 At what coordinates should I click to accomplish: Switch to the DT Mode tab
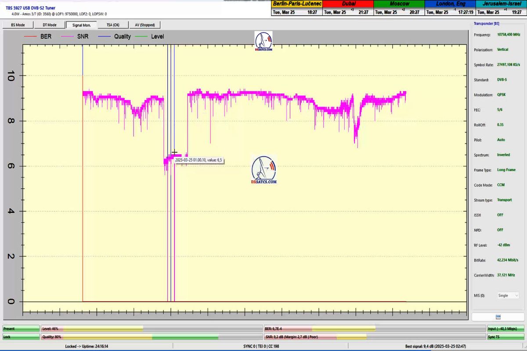pos(50,25)
